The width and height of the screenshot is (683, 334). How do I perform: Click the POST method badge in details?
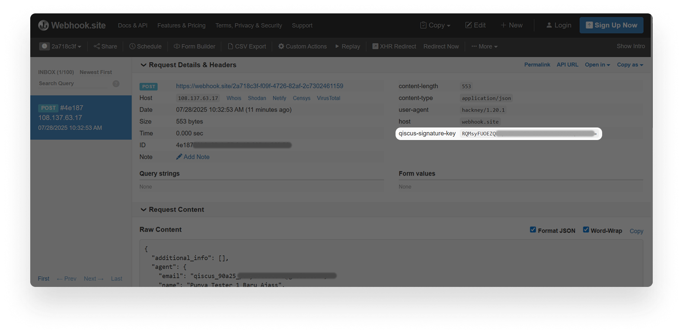(x=148, y=86)
